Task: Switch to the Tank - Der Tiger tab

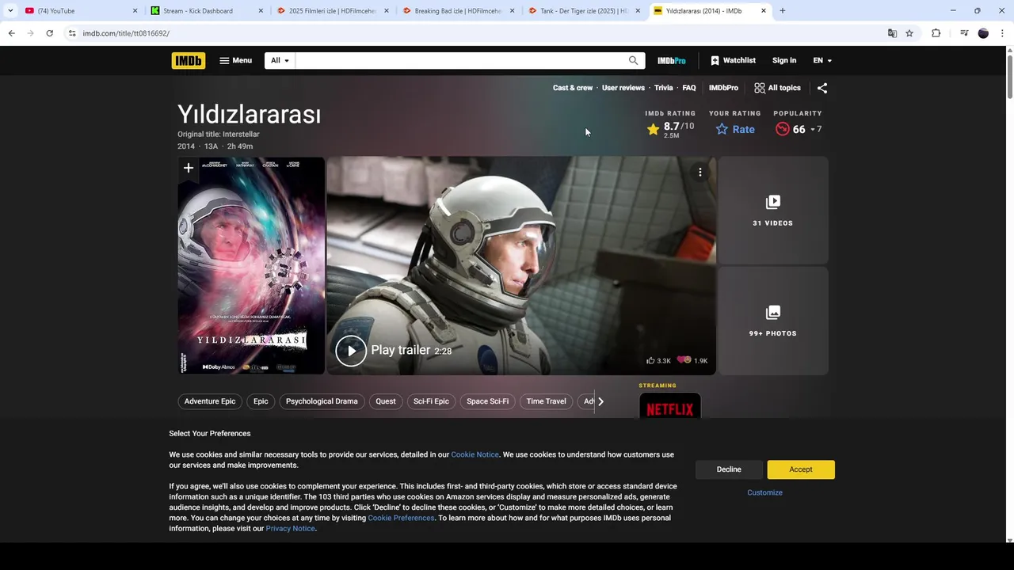Action: coord(585,11)
